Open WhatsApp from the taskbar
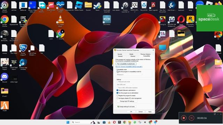The height and width of the screenshot is (125, 223). click(135, 122)
